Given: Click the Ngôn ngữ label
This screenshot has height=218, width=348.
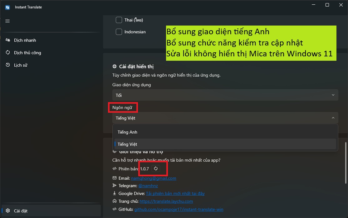Looking at the screenshot, I should pyautogui.click(x=122, y=107).
